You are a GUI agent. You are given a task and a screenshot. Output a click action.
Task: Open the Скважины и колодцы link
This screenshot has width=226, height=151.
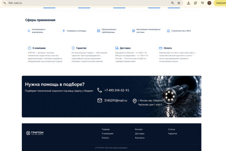pyautogui.click(x=76, y=31)
